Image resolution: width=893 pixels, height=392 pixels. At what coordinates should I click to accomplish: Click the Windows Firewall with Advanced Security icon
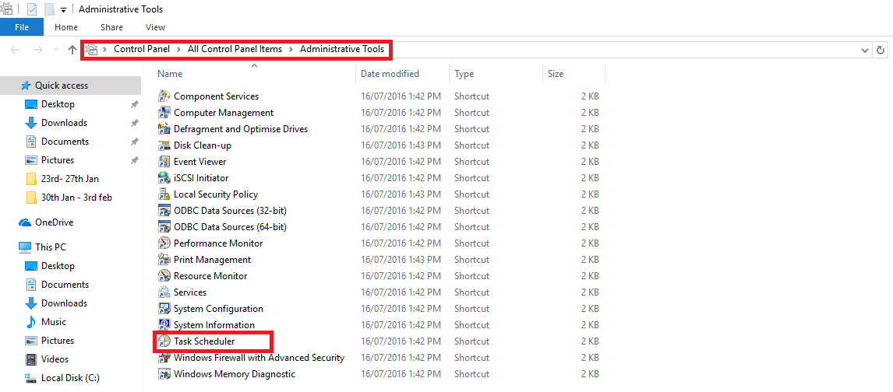(164, 358)
